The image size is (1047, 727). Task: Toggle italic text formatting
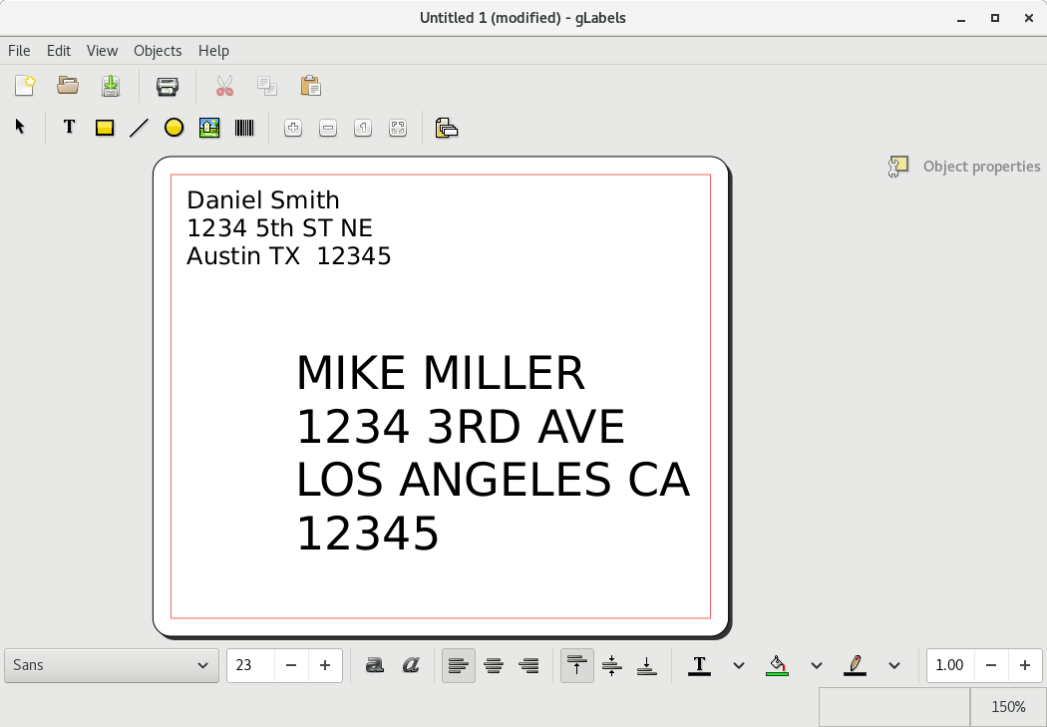point(411,665)
